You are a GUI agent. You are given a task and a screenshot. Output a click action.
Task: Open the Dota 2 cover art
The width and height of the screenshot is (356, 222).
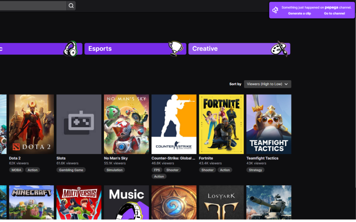(31, 124)
